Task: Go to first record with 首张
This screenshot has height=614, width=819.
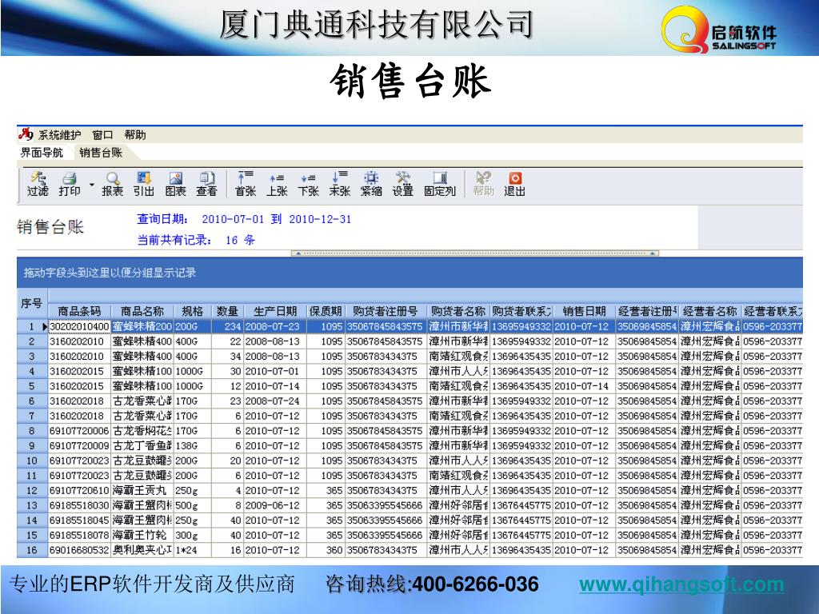Action: pyautogui.click(x=246, y=184)
